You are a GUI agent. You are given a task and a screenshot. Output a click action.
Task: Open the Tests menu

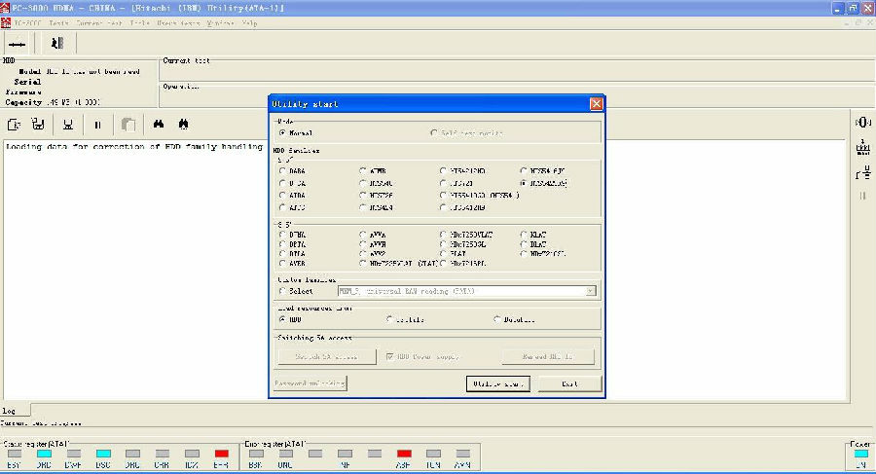pos(58,23)
